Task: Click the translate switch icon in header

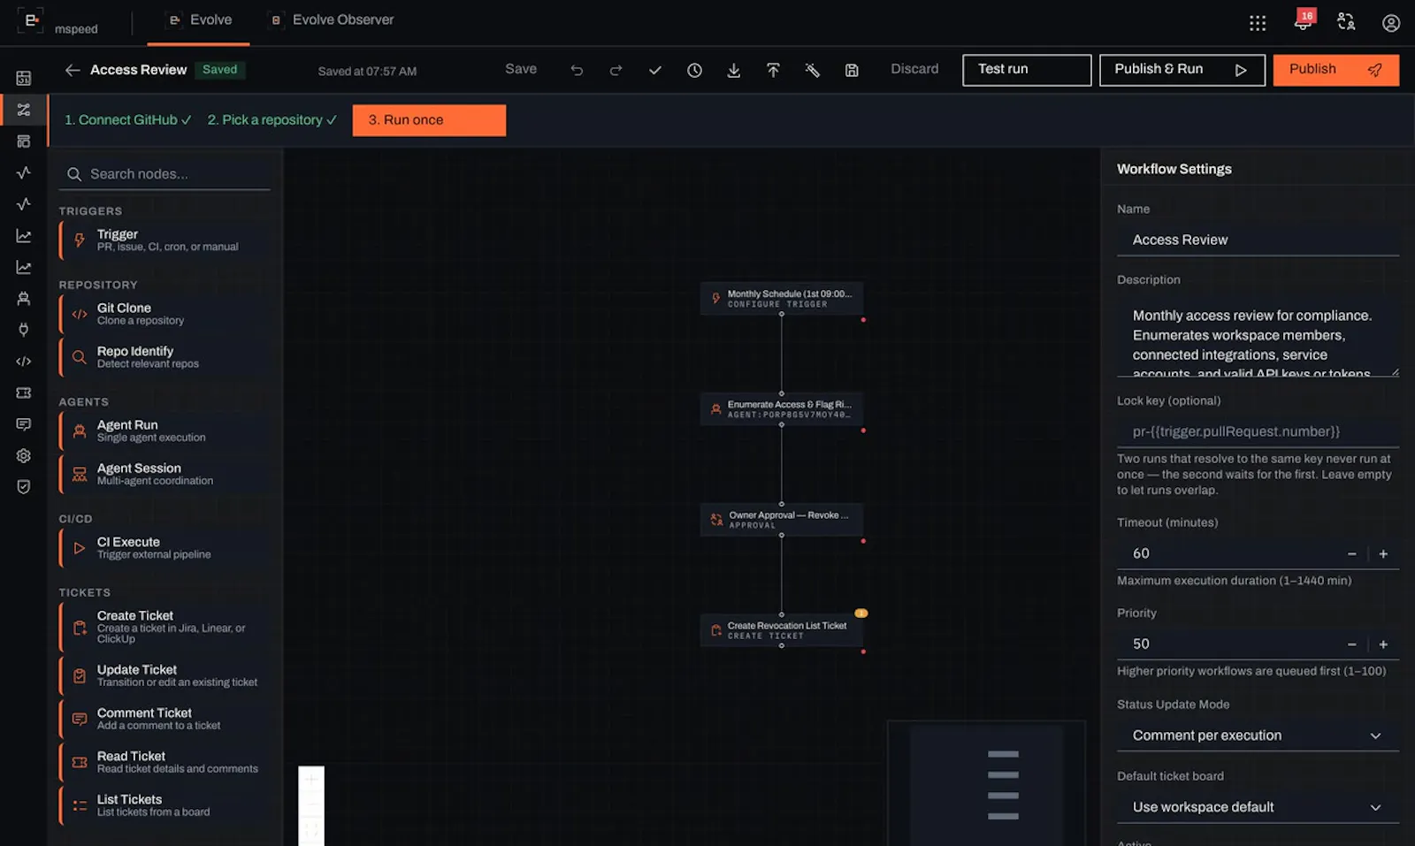Action: (x=1346, y=22)
